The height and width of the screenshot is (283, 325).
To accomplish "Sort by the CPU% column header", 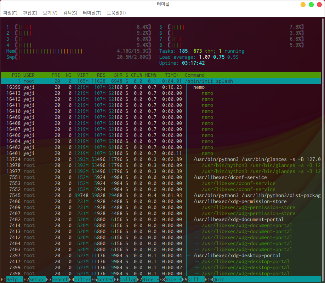I will (x=136, y=75).
